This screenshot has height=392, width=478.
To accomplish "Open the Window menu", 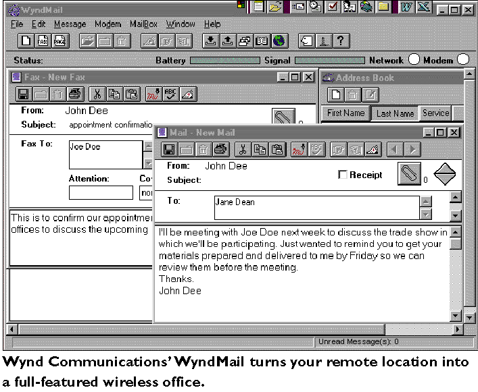I will tap(181, 24).
